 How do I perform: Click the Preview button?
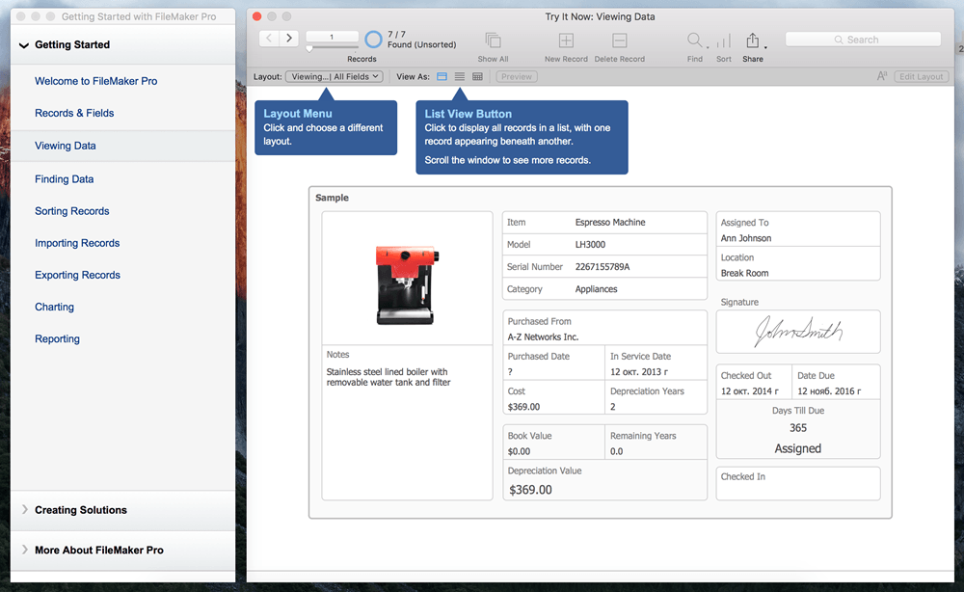click(517, 77)
